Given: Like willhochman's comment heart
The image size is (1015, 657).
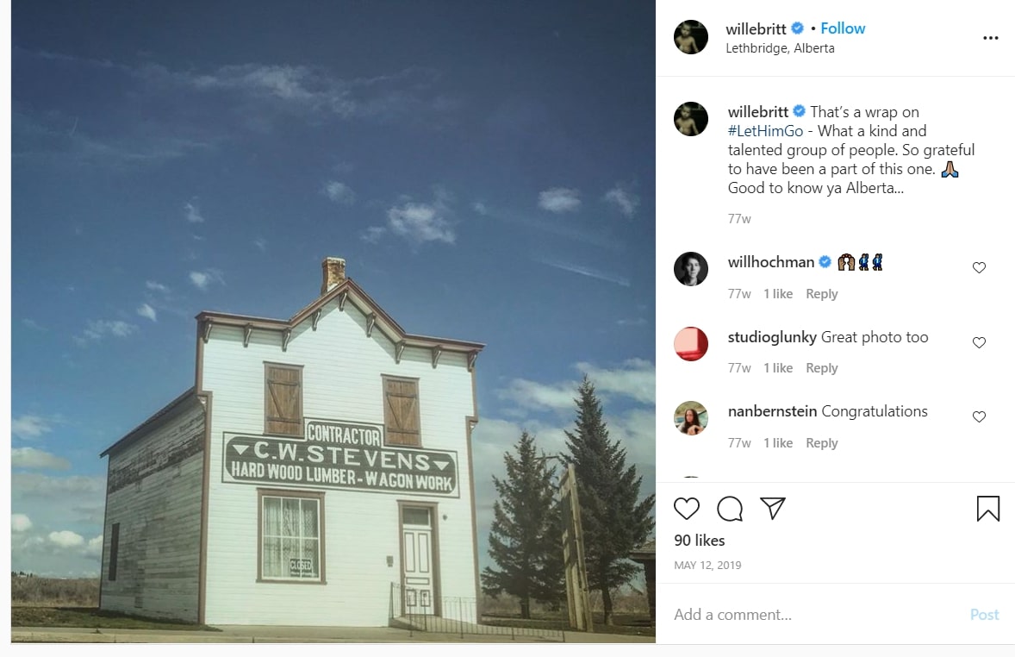Looking at the screenshot, I should (979, 267).
